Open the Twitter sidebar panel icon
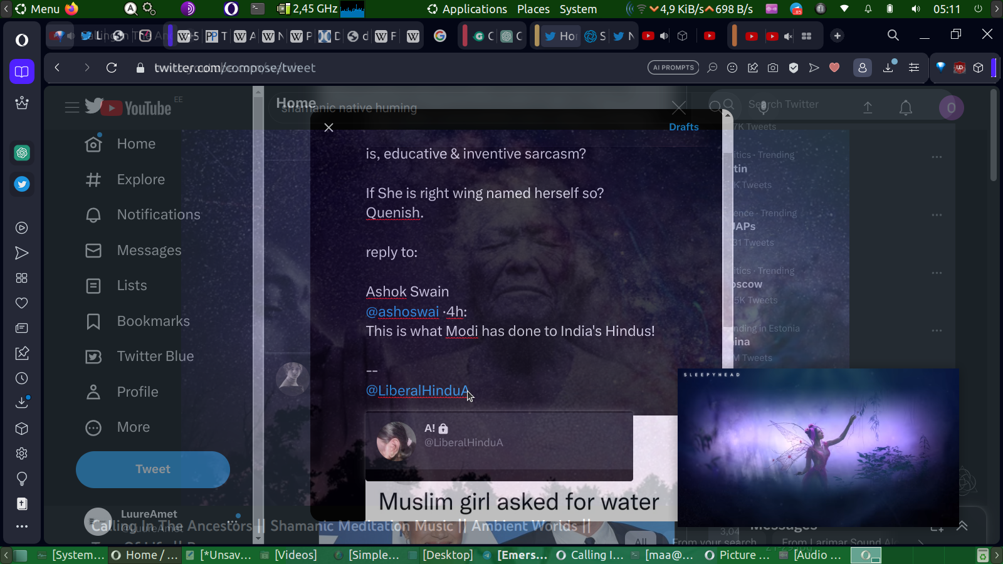The height and width of the screenshot is (564, 1003). point(22,184)
